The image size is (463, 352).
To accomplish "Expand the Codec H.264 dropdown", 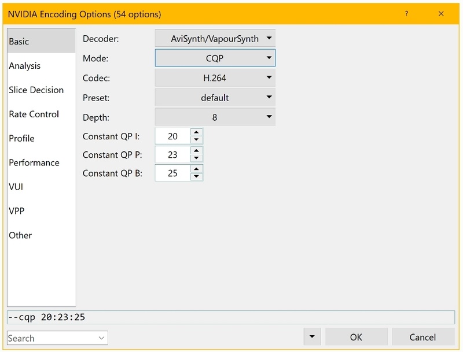I will tap(215, 78).
